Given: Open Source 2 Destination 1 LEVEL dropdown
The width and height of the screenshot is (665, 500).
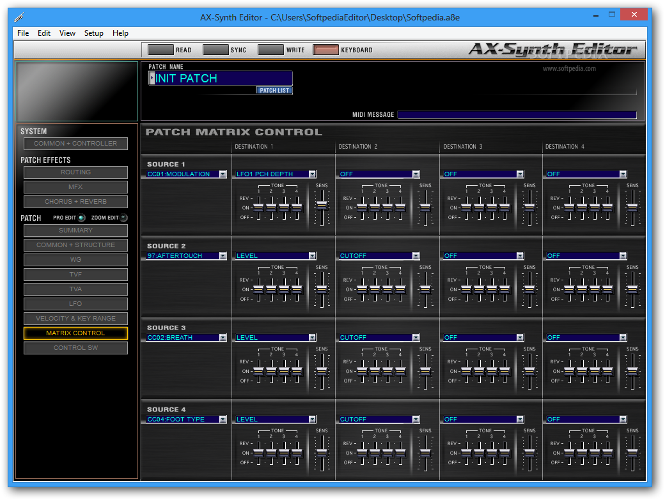Looking at the screenshot, I should coord(312,255).
